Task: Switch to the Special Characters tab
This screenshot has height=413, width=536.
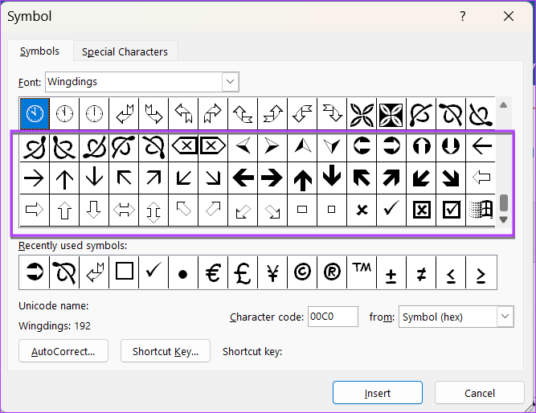Action: pos(125,51)
